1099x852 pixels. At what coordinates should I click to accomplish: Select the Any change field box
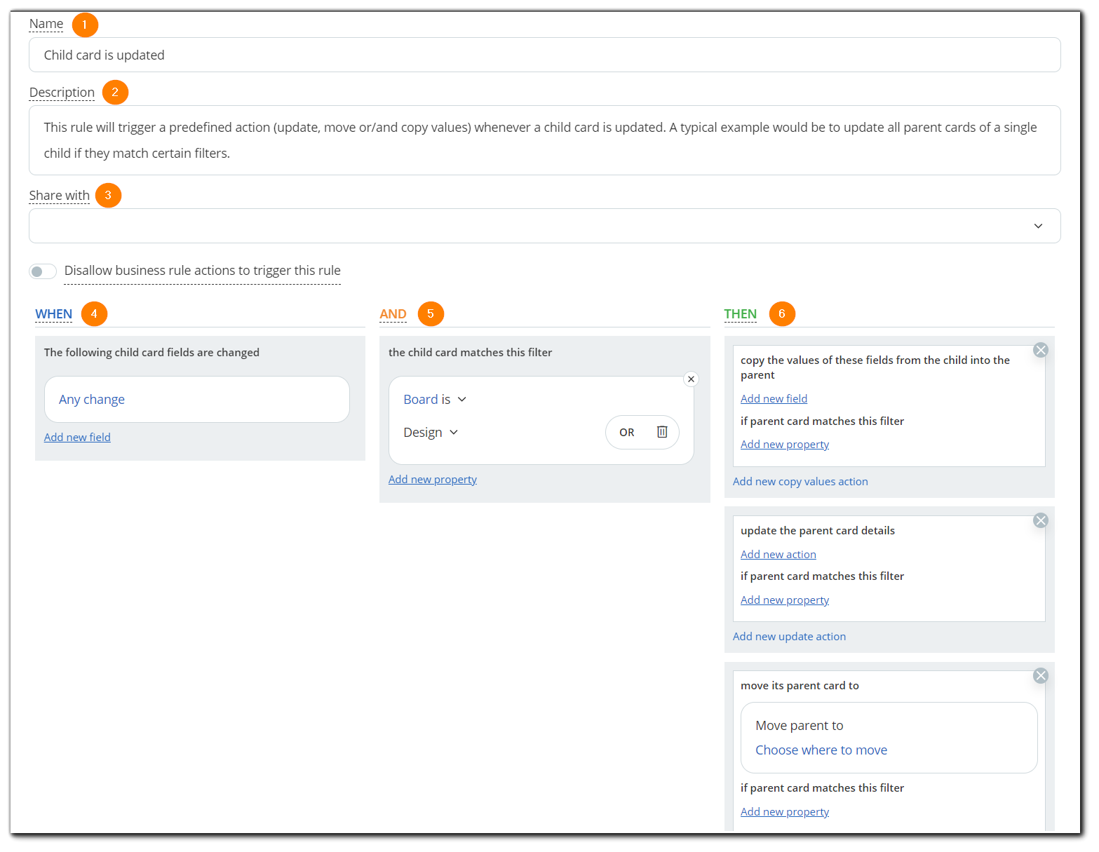[196, 400]
